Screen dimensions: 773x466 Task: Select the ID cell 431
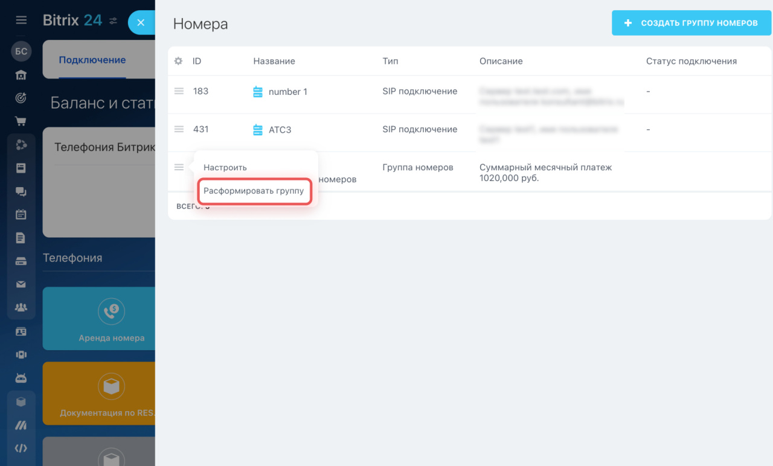click(x=200, y=129)
